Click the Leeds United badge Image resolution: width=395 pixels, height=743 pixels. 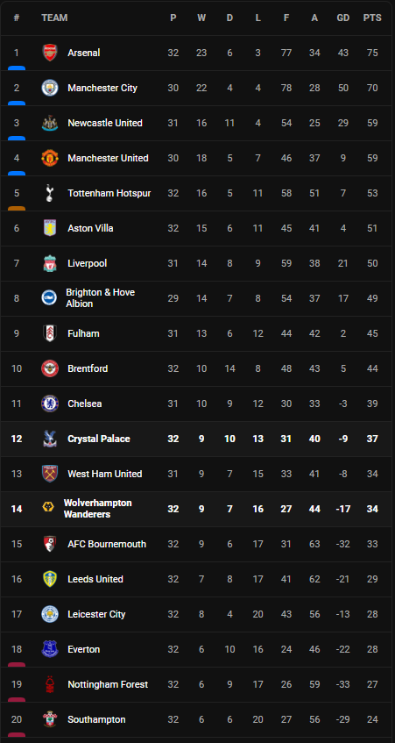50,579
